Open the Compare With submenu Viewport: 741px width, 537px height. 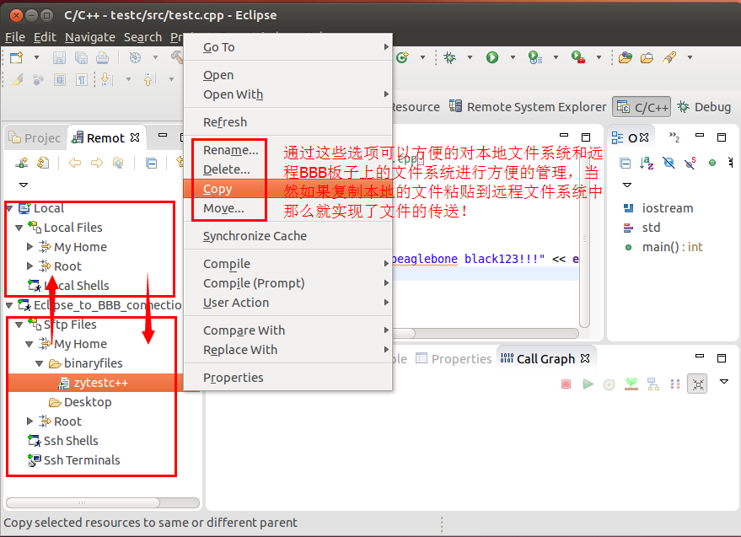point(287,330)
